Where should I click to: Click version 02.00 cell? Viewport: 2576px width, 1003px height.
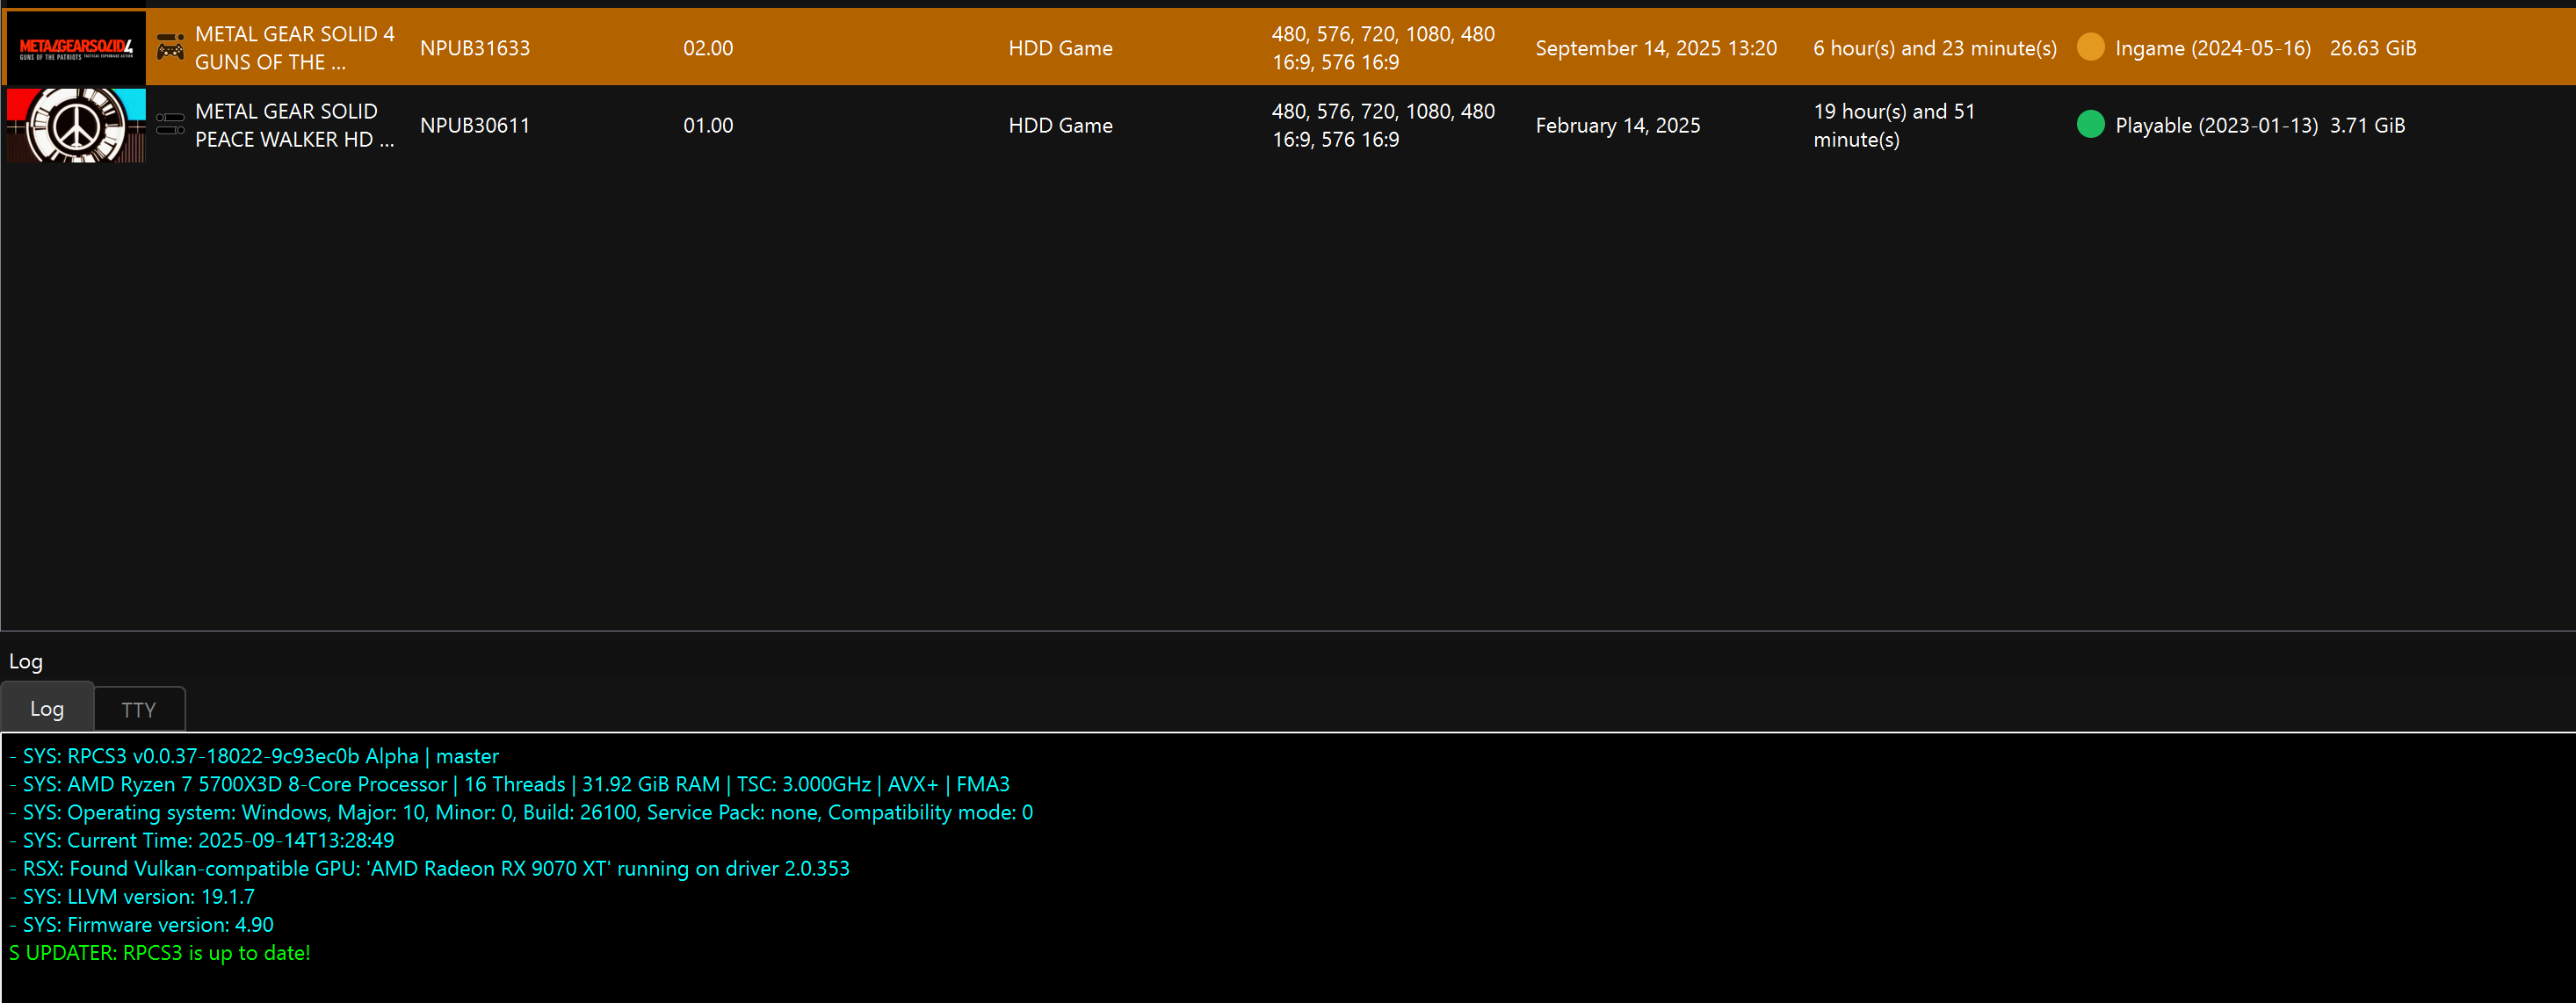click(708, 48)
